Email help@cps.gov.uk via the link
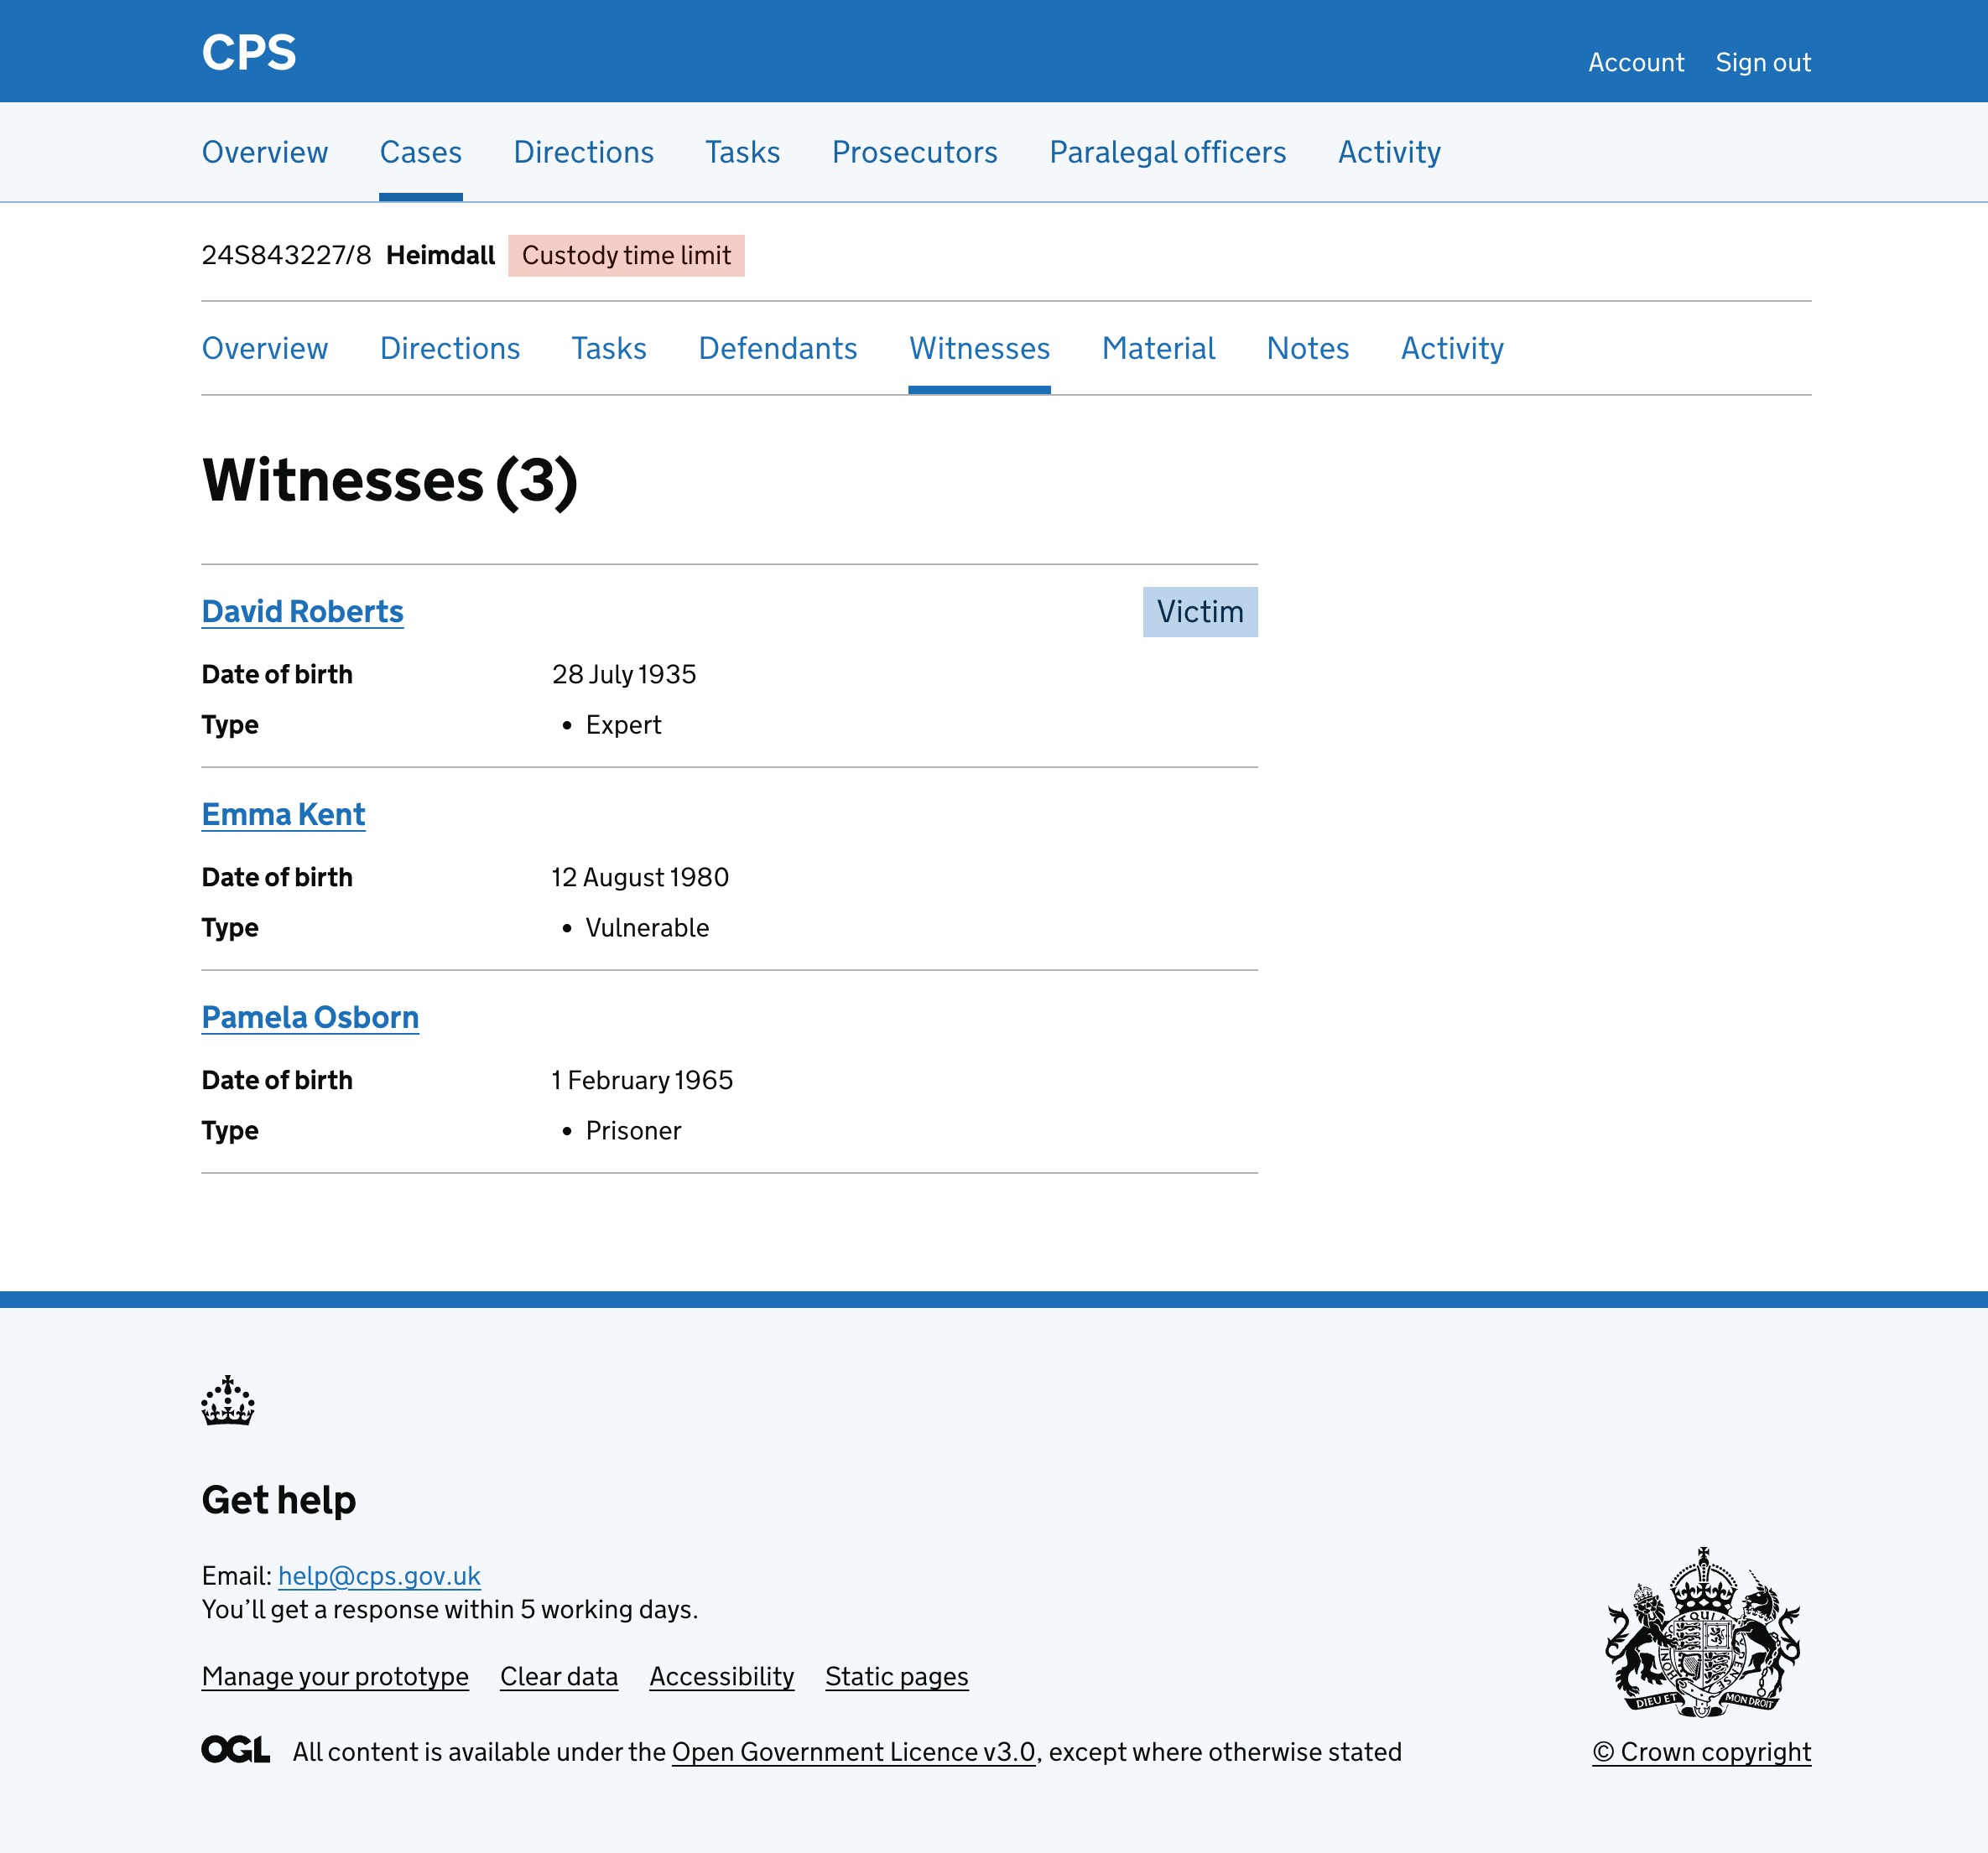This screenshot has width=1988, height=1853. (x=378, y=1575)
